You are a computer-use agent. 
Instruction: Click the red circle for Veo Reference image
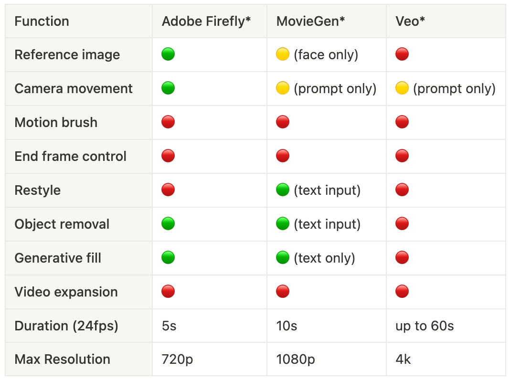[402, 54]
